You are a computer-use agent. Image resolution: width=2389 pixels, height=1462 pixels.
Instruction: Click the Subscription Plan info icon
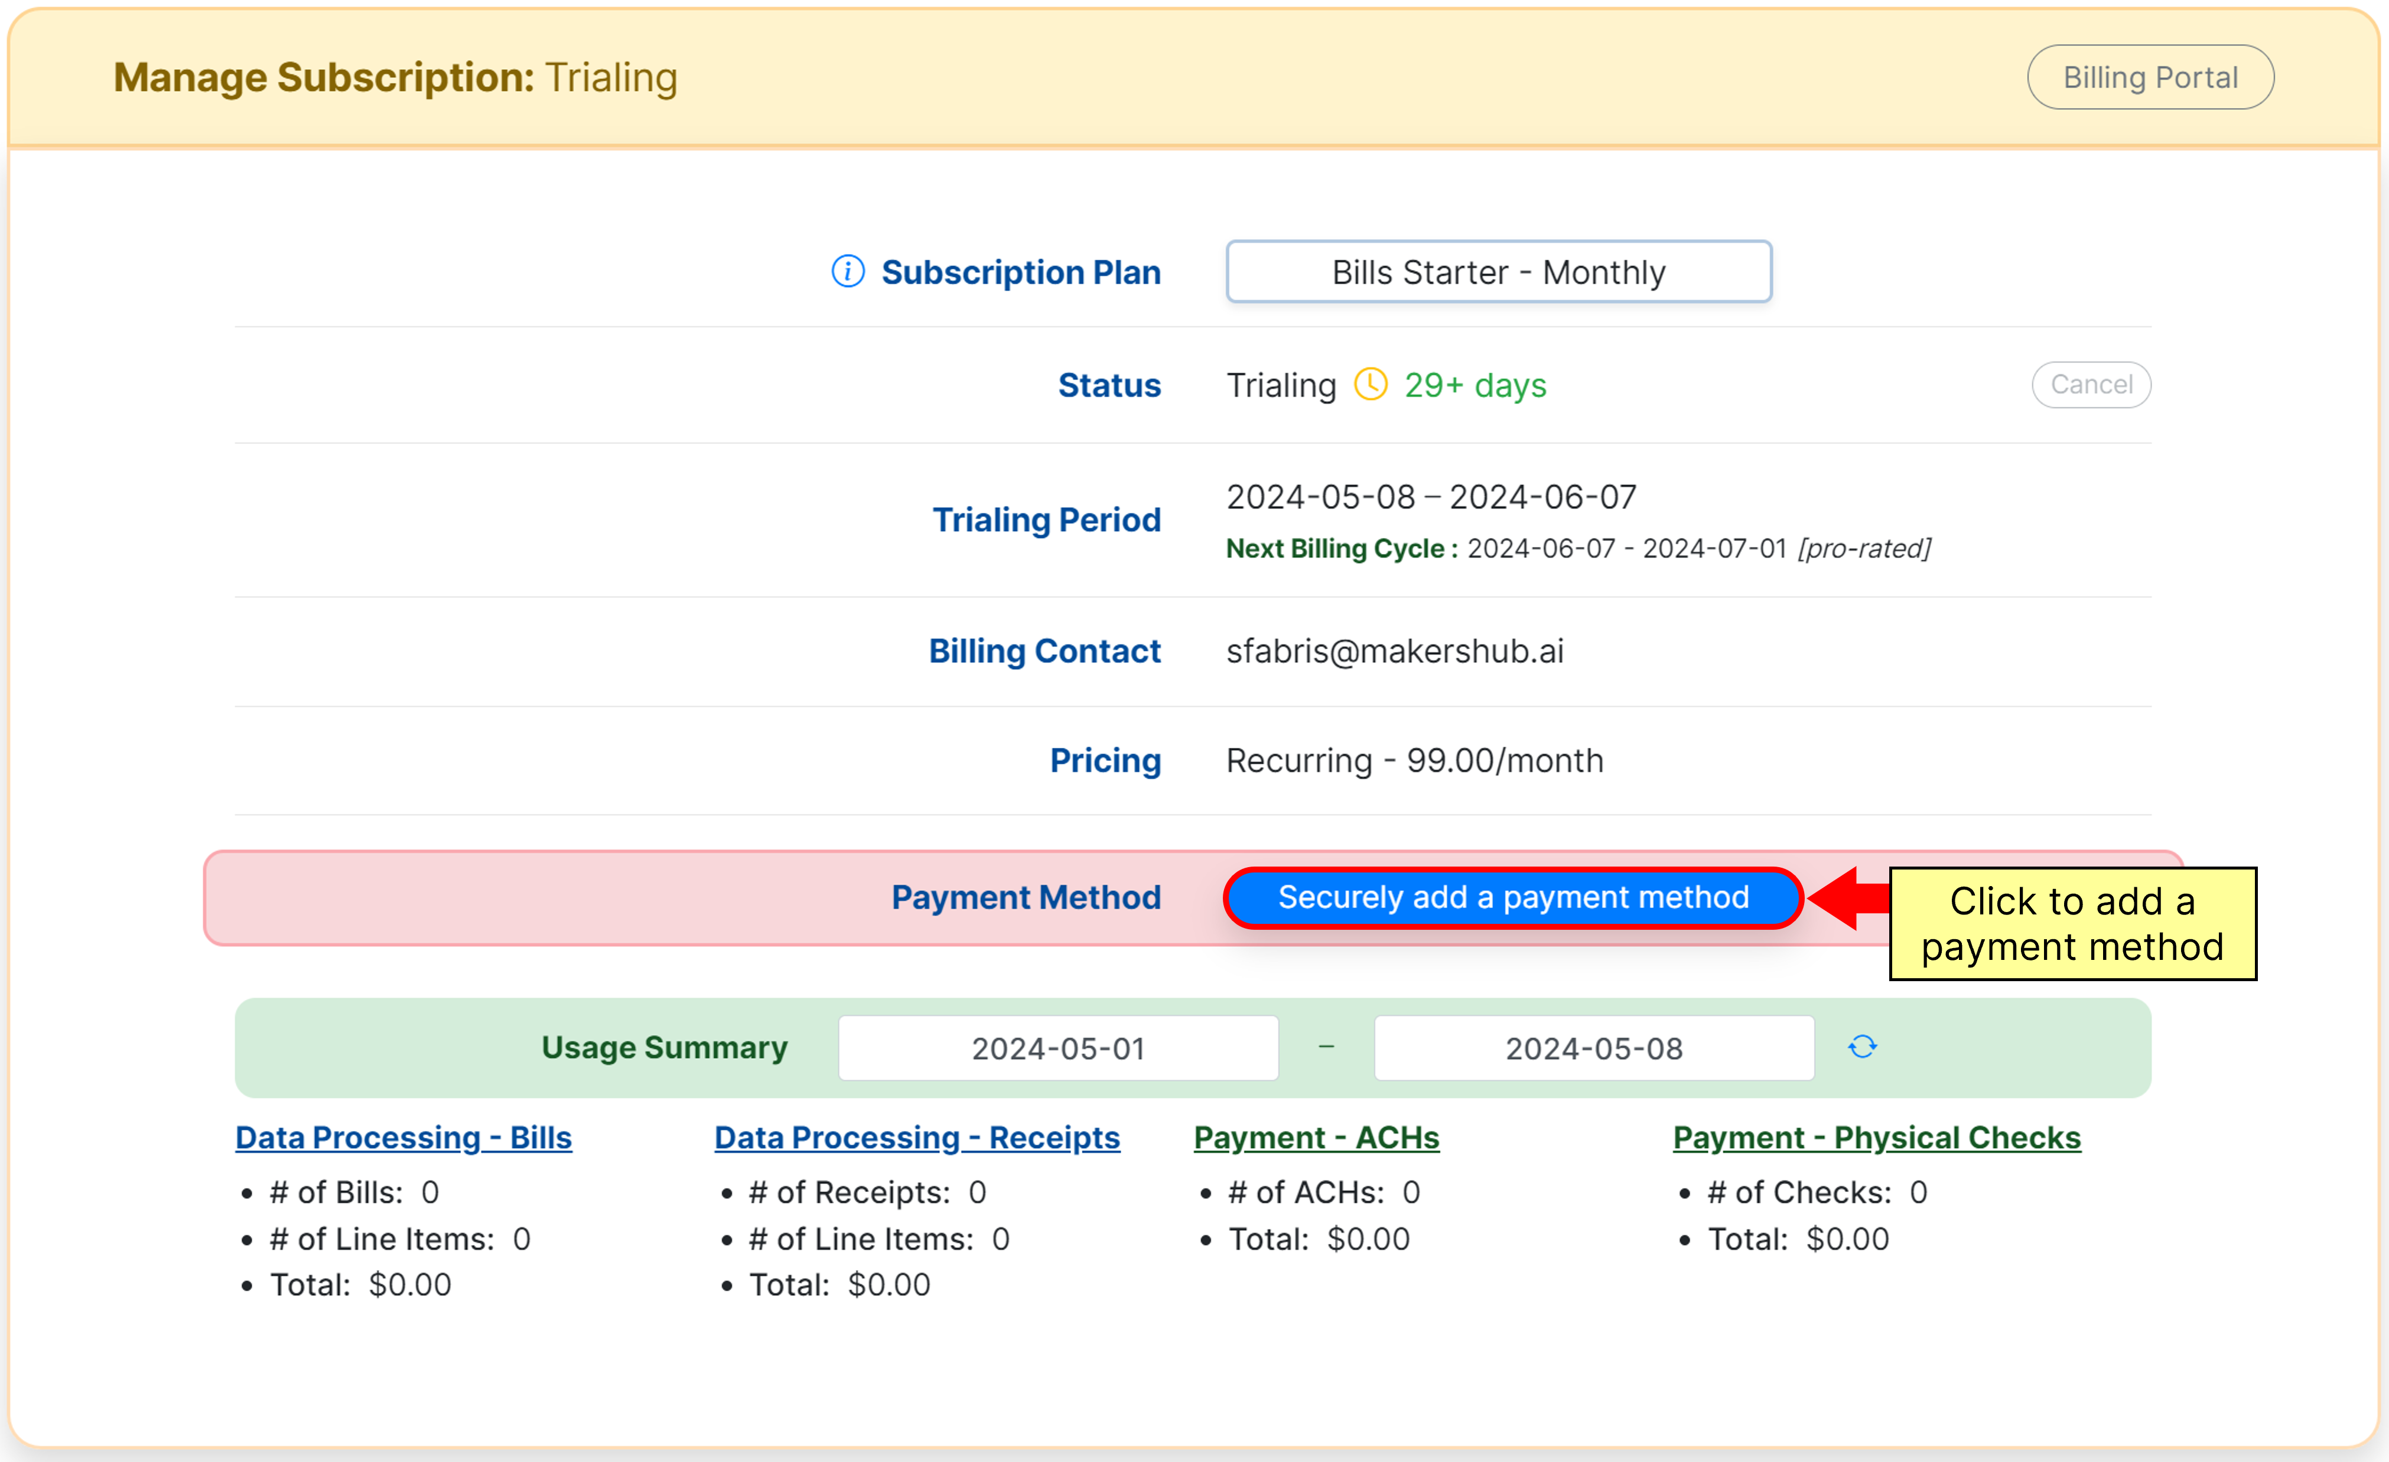847,272
